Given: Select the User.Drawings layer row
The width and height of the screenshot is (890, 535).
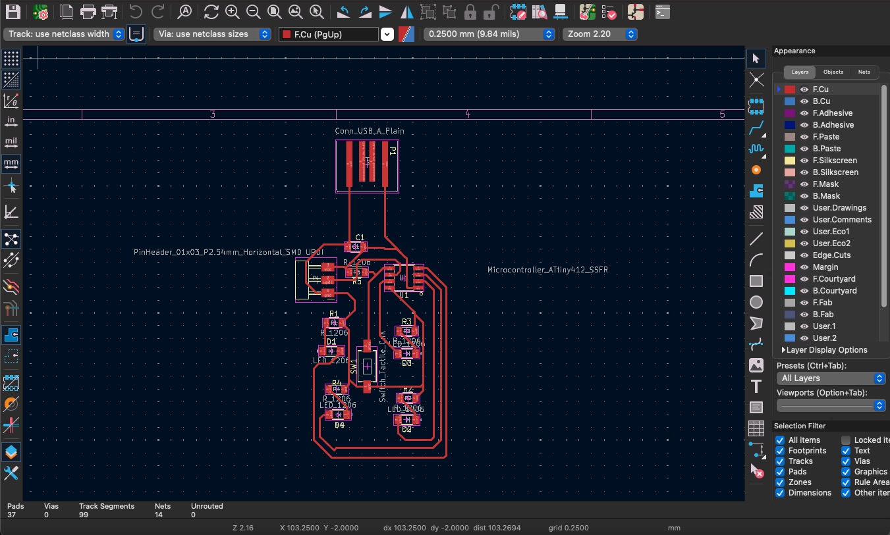Looking at the screenshot, I should (827, 208).
